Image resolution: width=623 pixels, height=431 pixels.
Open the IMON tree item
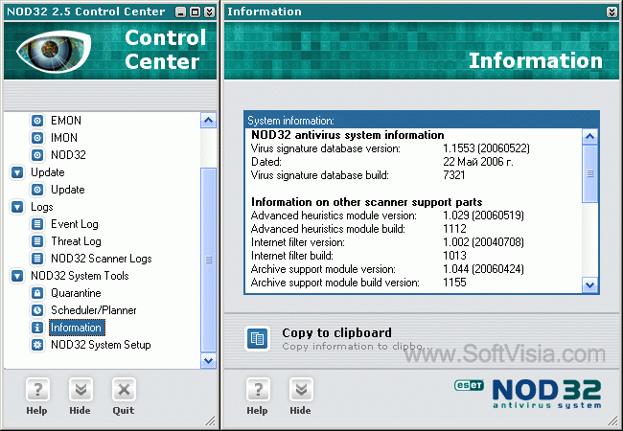click(64, 138)
